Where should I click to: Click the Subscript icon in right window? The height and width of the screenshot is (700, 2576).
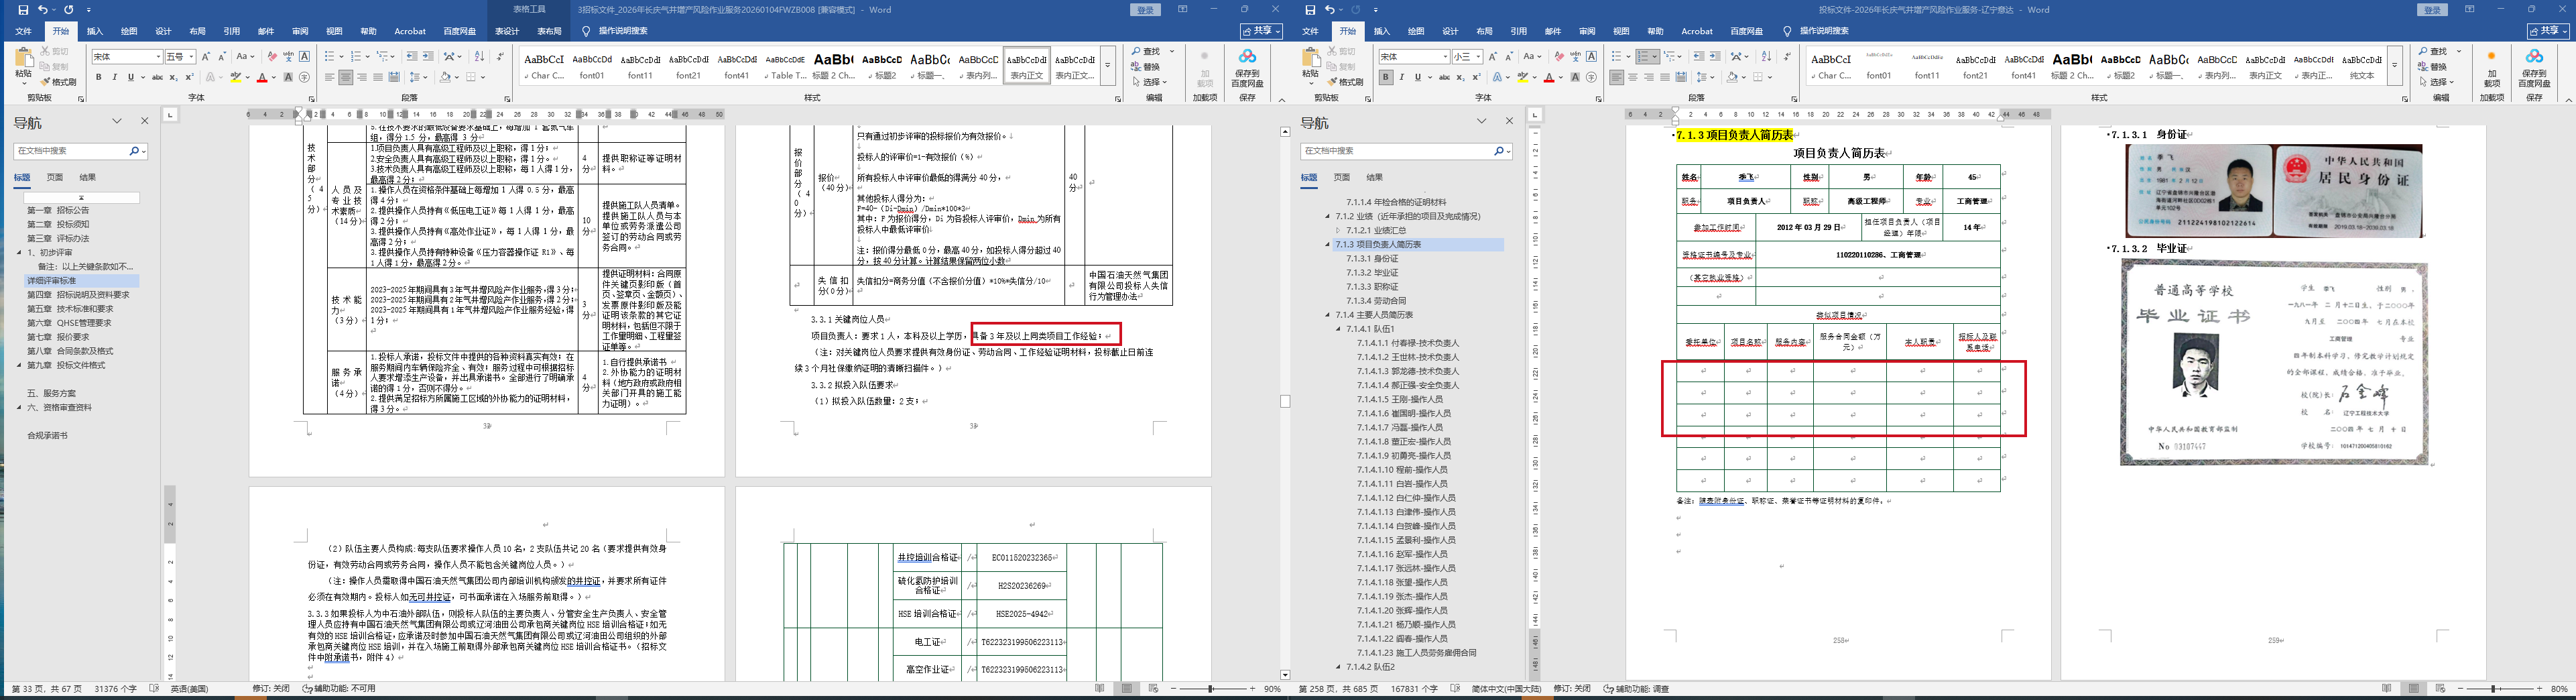(x=1460, y=77)
